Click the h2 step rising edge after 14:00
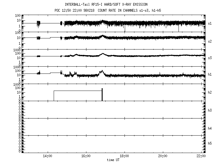Image resolution: width=216 pixels, height=165 pixels. (x=54, y=96)
